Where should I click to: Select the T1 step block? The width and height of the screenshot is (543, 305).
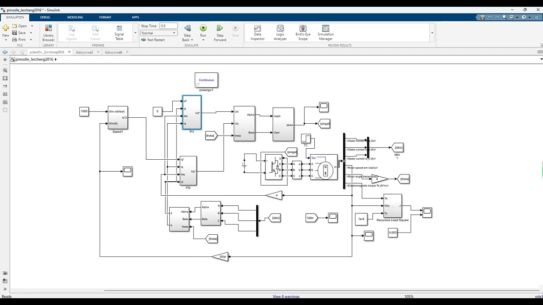(305, 139)
